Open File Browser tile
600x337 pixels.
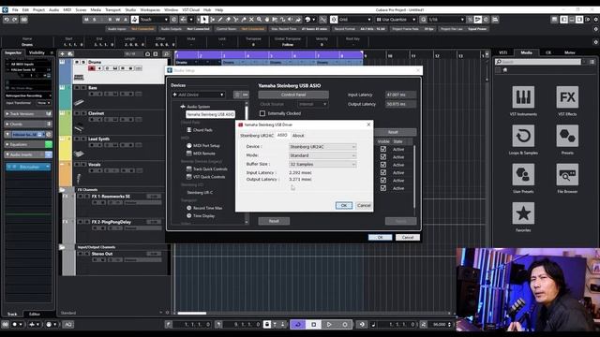pyautogui.click(x=567, y=175)
